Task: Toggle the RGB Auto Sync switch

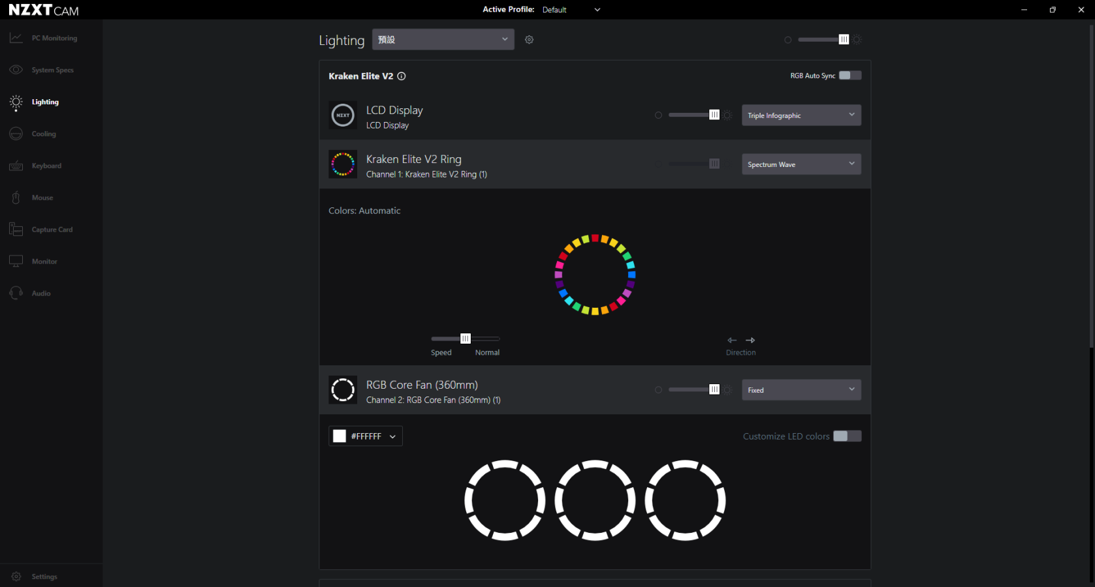Action: [x=849, y=76]
